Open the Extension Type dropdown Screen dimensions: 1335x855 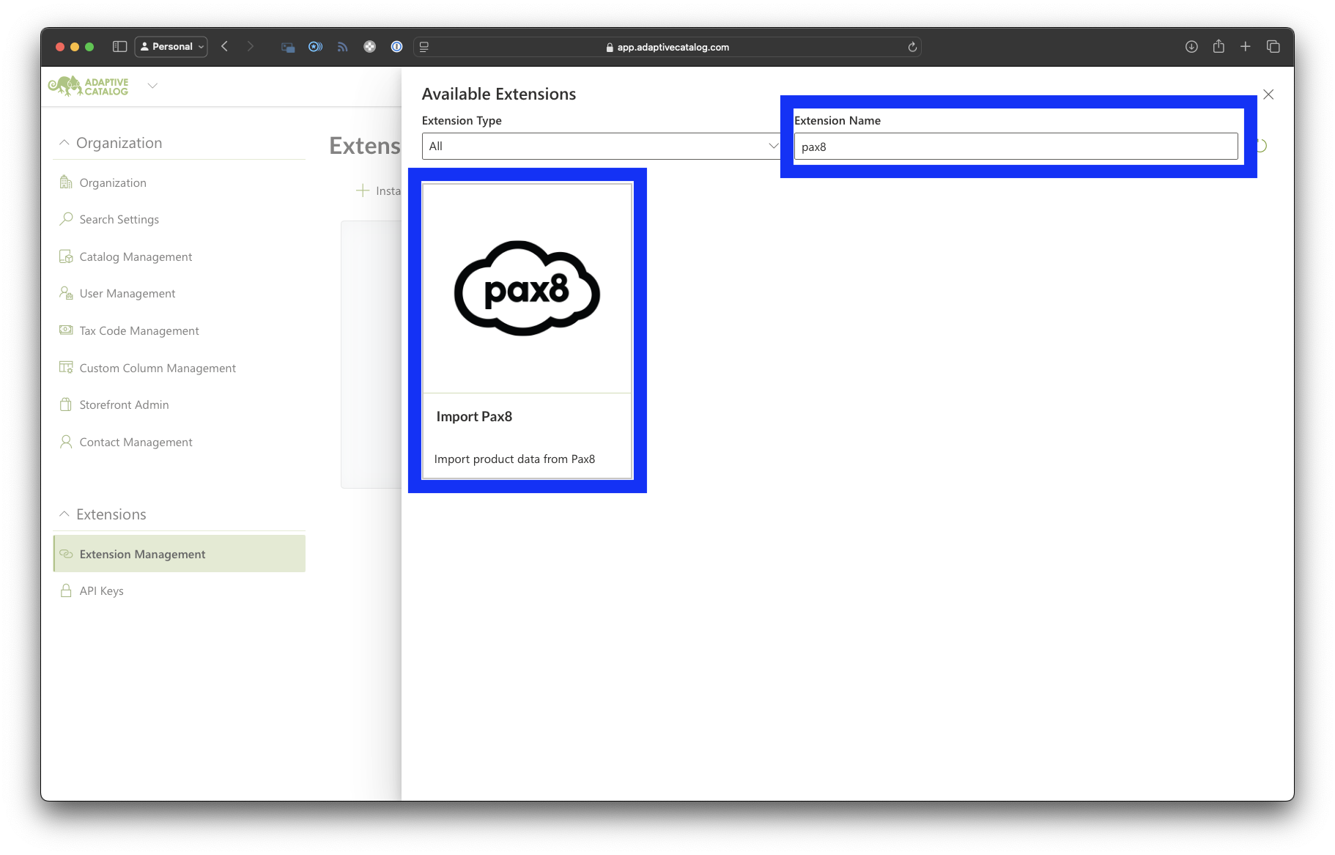click(601, 146)
